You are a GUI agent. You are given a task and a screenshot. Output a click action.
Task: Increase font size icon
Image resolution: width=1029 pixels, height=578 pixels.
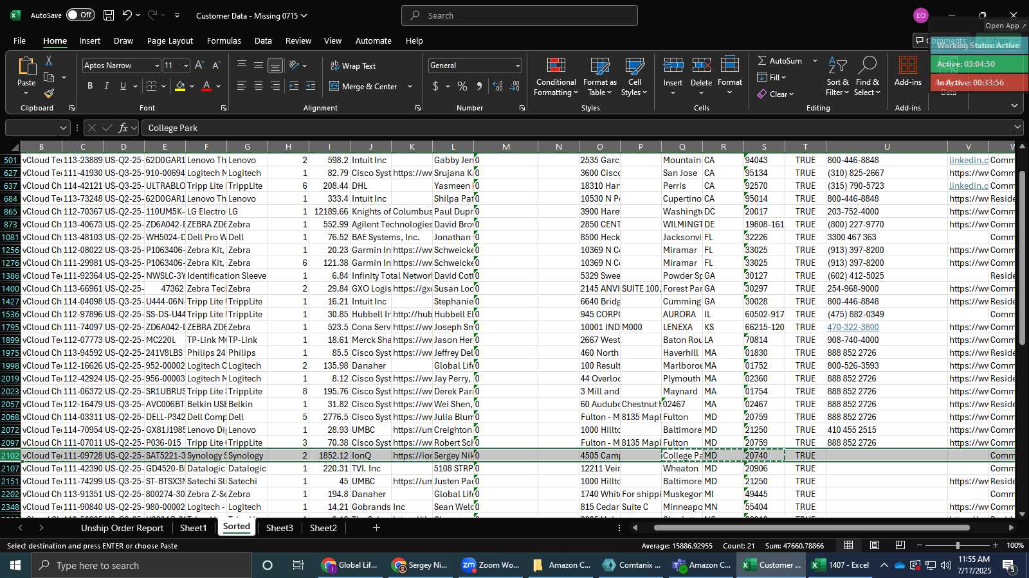(199, 66)
